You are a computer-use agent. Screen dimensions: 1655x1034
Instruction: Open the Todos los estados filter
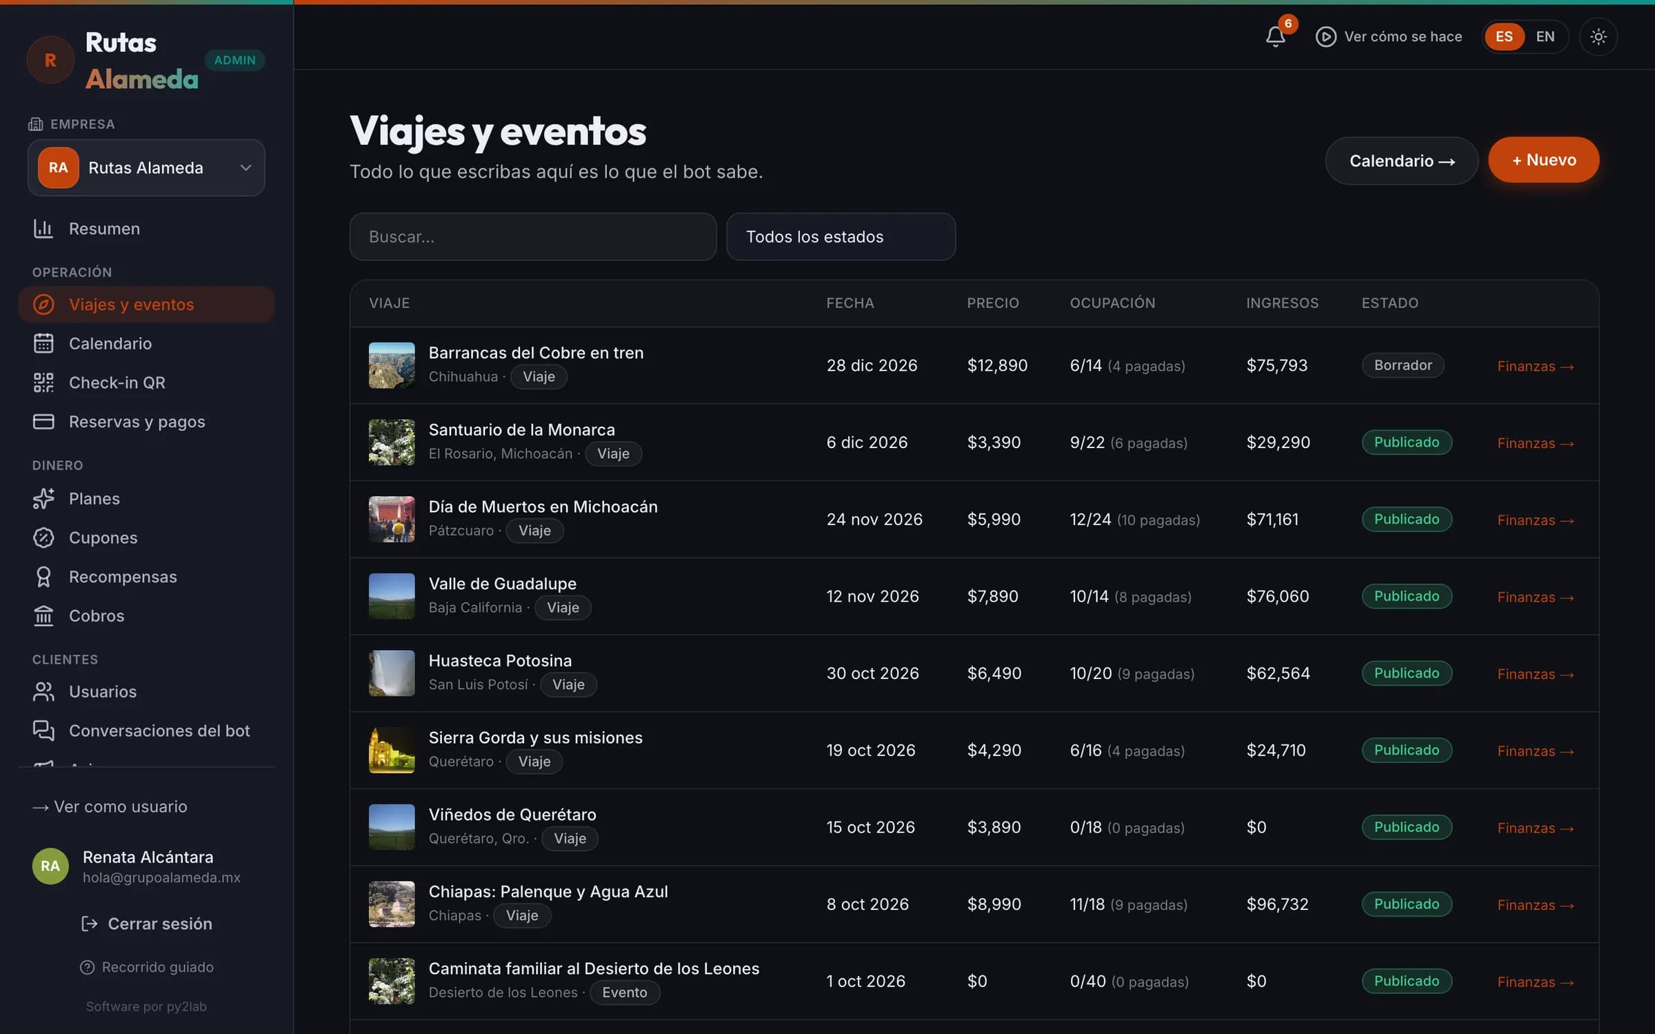point(841,236)
